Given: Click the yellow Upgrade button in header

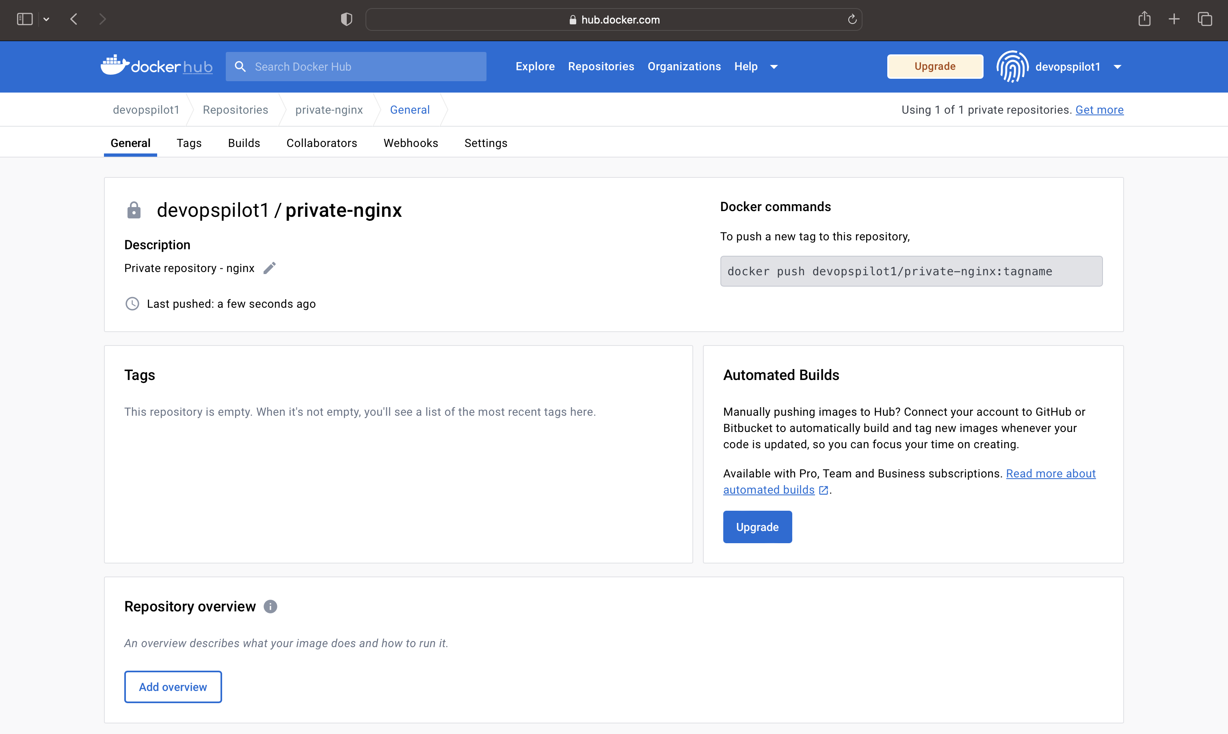Looking at the screenshot, I should [x=935, y=66].
